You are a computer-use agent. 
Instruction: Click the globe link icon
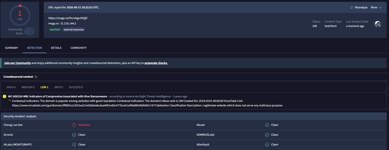[x=378, y=24]
